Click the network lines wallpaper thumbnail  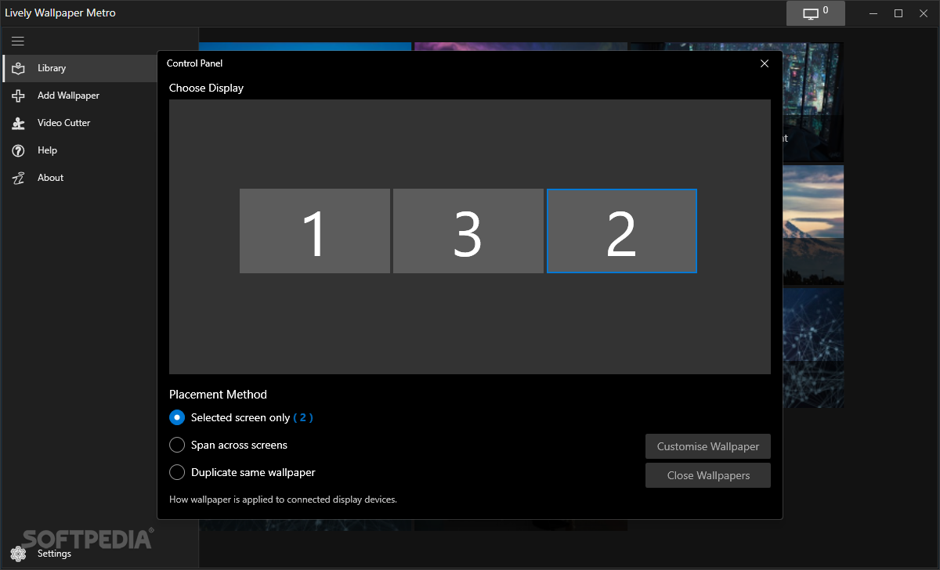click(x=813, y=347)
